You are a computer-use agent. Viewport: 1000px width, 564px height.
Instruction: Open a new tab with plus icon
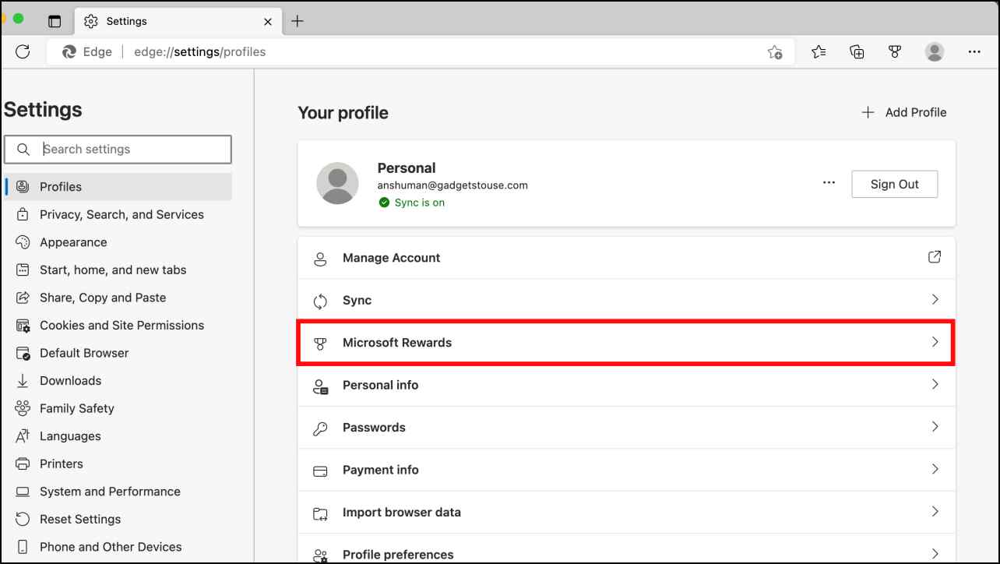click(297, 21)
